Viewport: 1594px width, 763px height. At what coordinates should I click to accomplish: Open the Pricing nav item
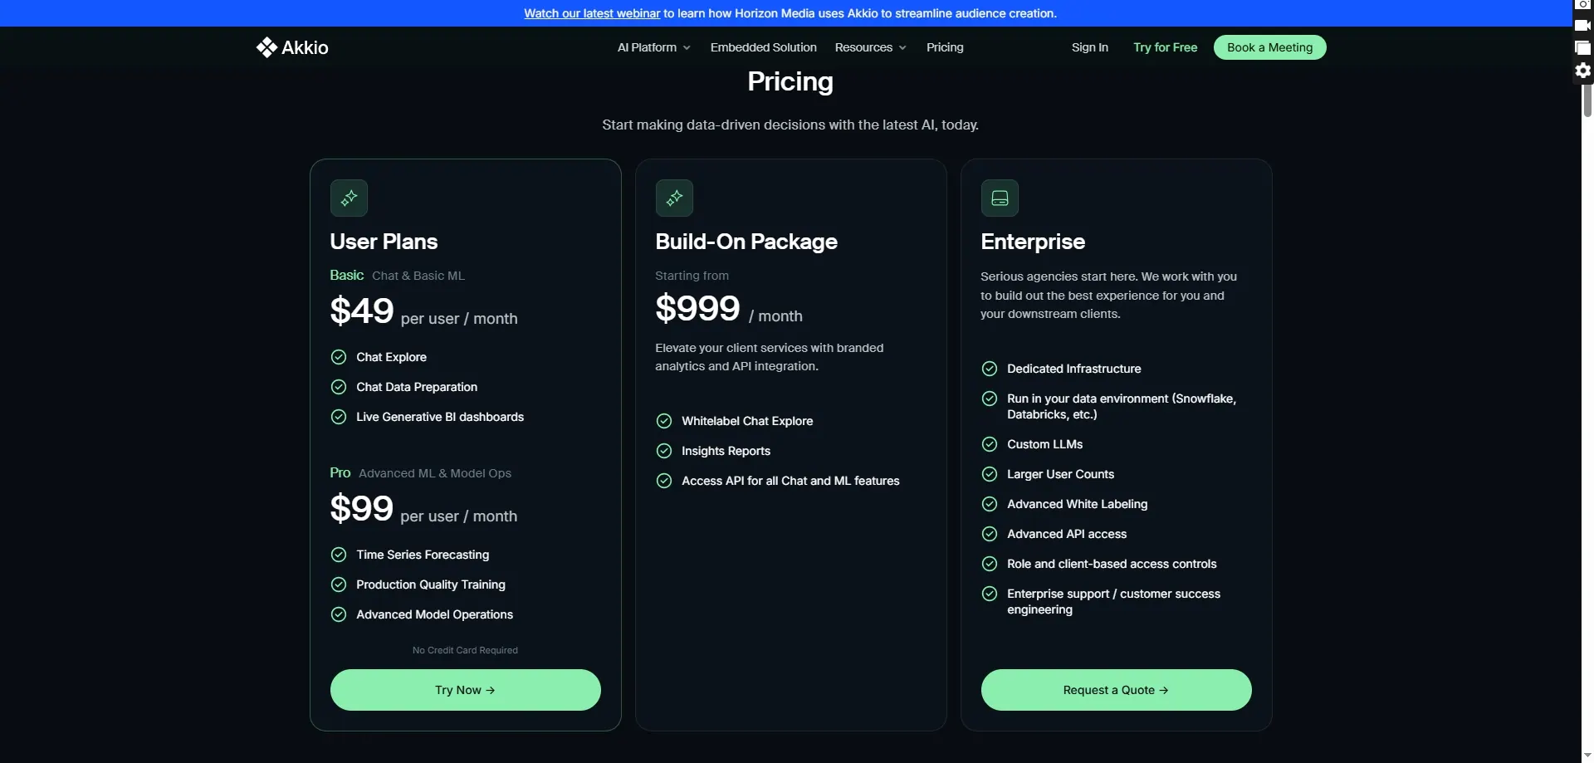[945, 47]
